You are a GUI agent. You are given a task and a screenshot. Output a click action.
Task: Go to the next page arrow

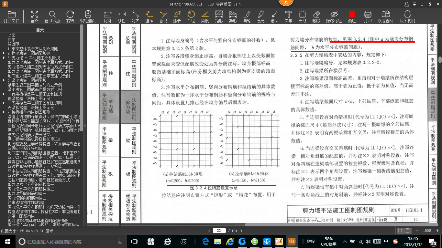coord(241,231)
